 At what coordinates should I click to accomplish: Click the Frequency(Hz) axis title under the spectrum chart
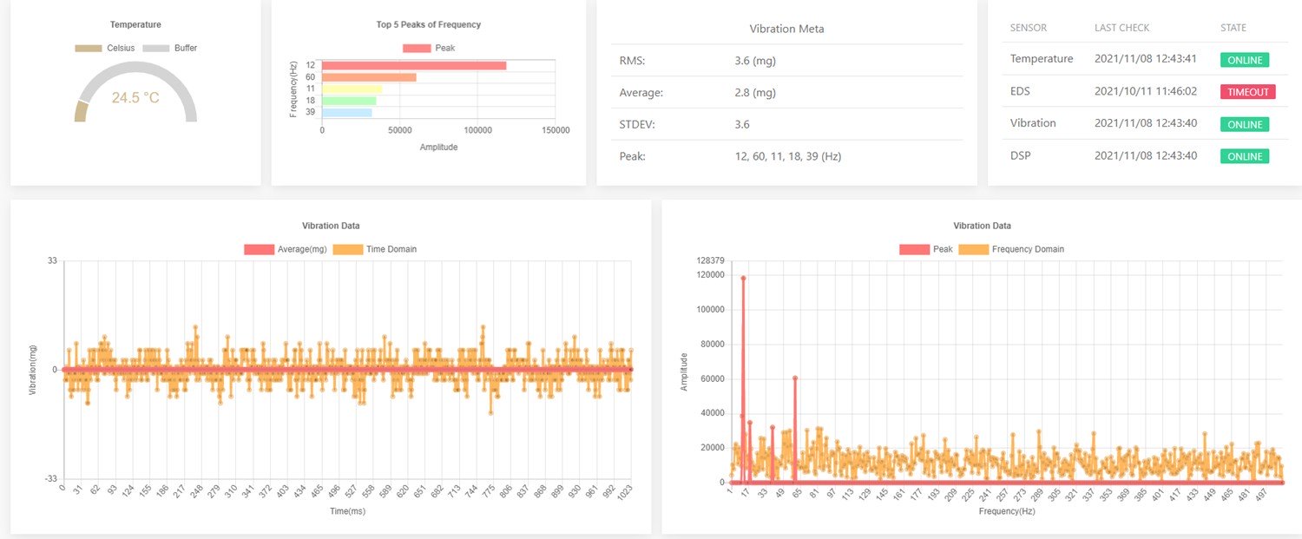tap(1007, 512)
